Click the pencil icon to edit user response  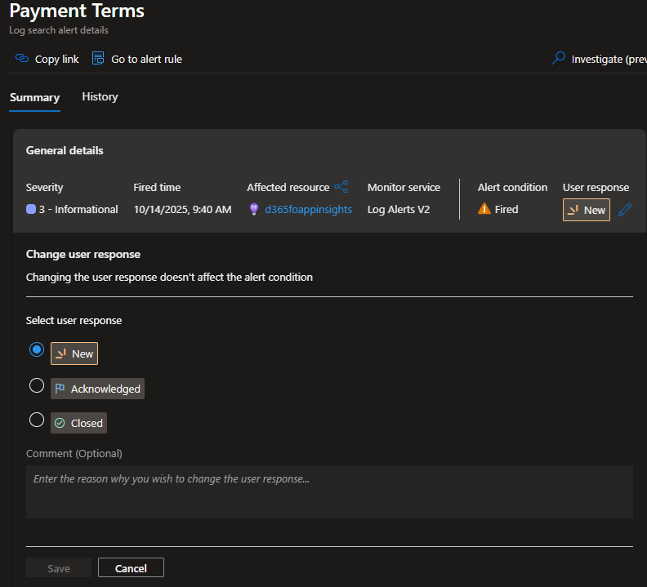(625, 210)
